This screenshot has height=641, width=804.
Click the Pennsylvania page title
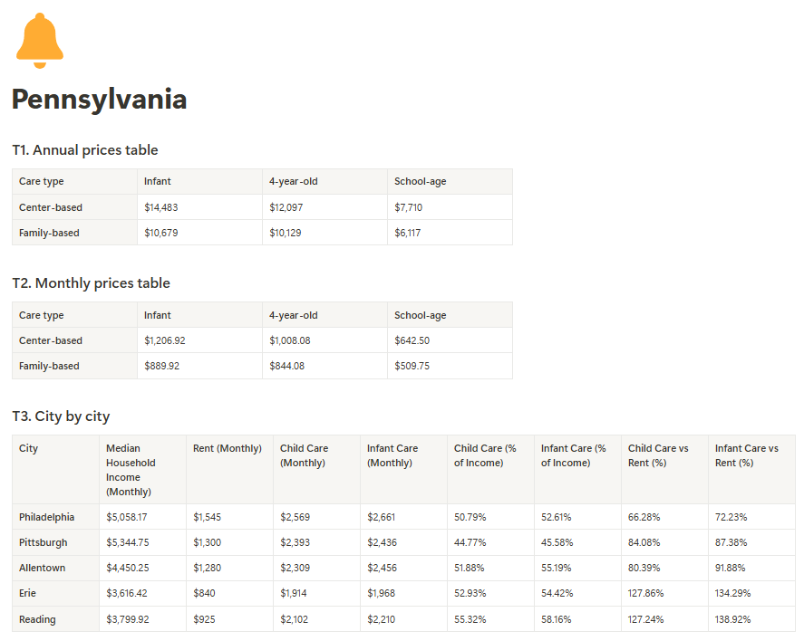99,100
